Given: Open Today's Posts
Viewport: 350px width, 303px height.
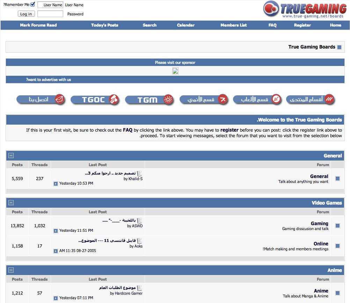Looking at the screenshot, I should click(x=105, y=25).
